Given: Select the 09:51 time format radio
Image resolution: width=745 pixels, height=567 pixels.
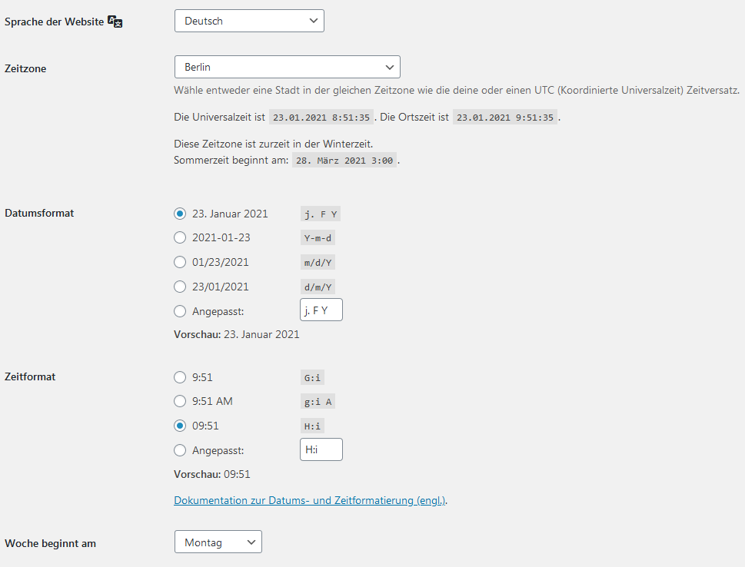Looking at the screenshot, I should (180, 426).
